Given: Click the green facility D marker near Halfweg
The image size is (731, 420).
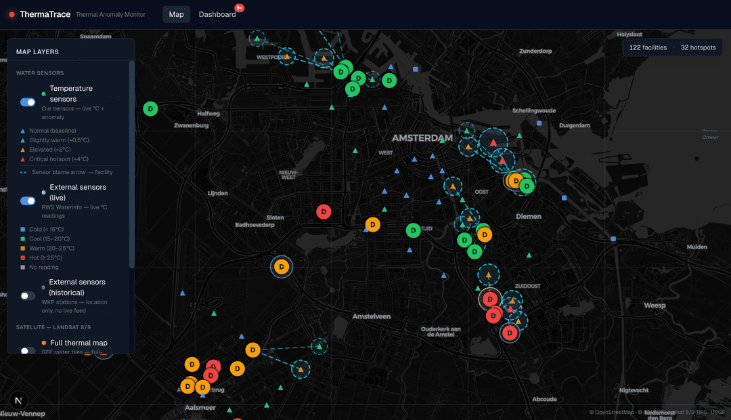Looking at the screenshot, I should (150, 108).
